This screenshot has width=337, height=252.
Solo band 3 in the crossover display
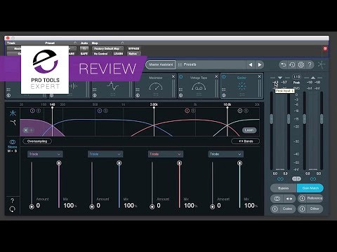click(x=193, y=111)
